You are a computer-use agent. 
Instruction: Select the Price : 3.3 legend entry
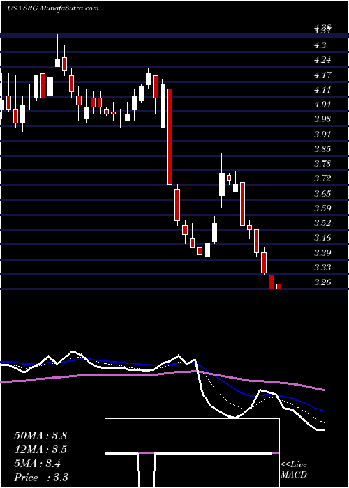click(x=41, y=478)
